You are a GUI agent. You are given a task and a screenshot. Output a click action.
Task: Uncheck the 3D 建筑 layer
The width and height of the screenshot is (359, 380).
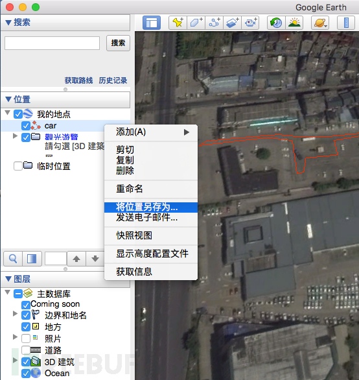tap(26, 362)
